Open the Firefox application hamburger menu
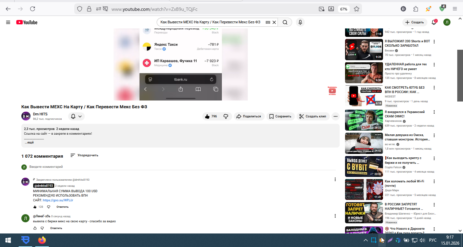 click(x=455, y=9)
